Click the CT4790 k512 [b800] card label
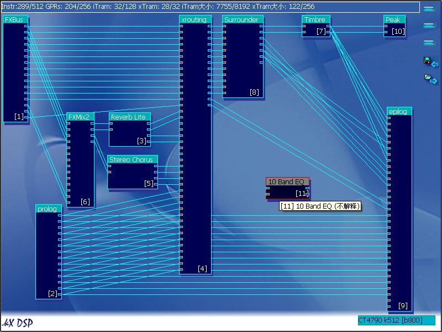The height and width of the screenshot is (332, 442). point(396,320)
